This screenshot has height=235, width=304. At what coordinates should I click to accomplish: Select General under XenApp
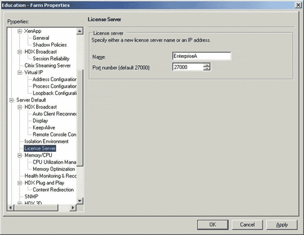[x=41, y=38]
